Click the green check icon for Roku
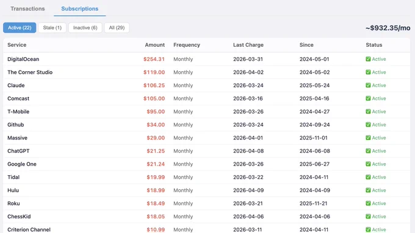Image resolution: width=415 pixels, height=233 pixels. click(x=368, y=203)
